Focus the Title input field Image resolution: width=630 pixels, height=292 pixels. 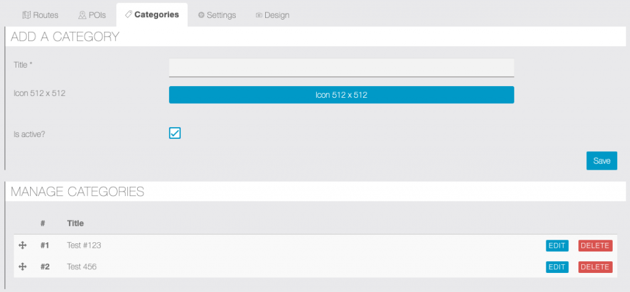coord(341,67)
